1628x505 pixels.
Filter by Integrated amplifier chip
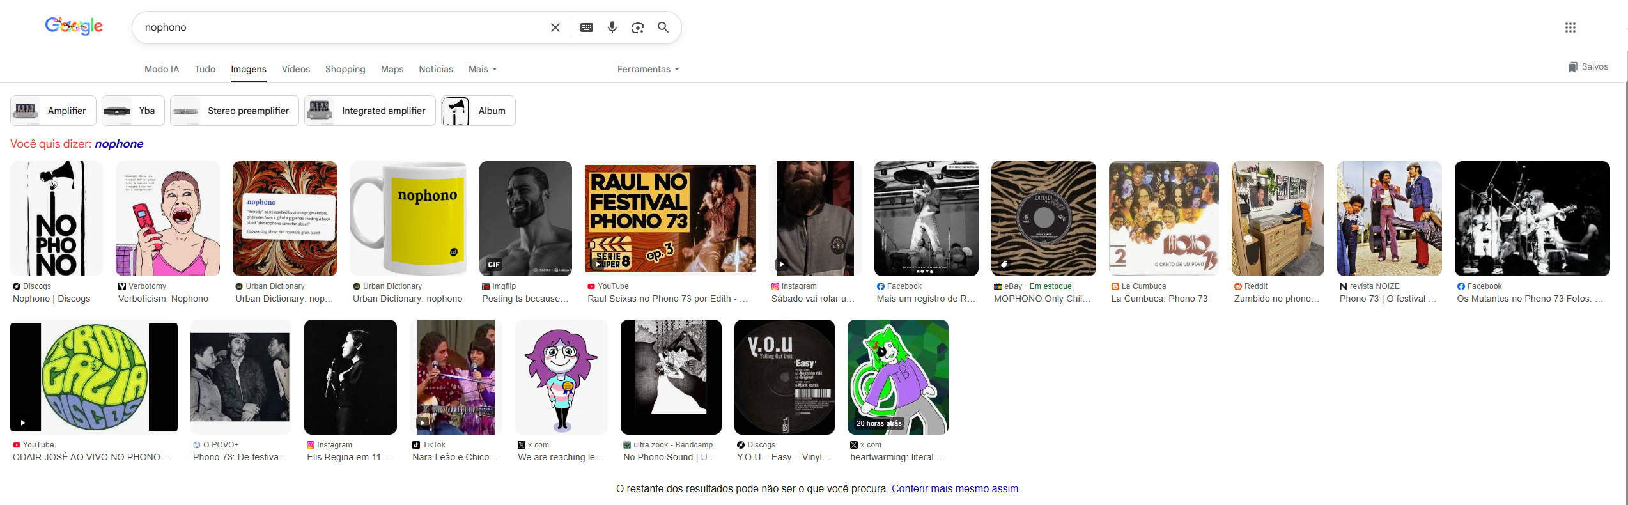[x=369, y=111]
